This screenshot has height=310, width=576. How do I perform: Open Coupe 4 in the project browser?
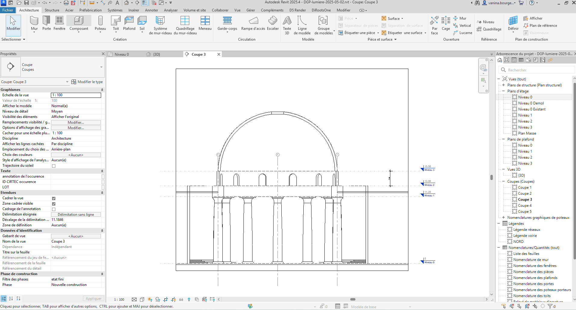pos(525,206)
